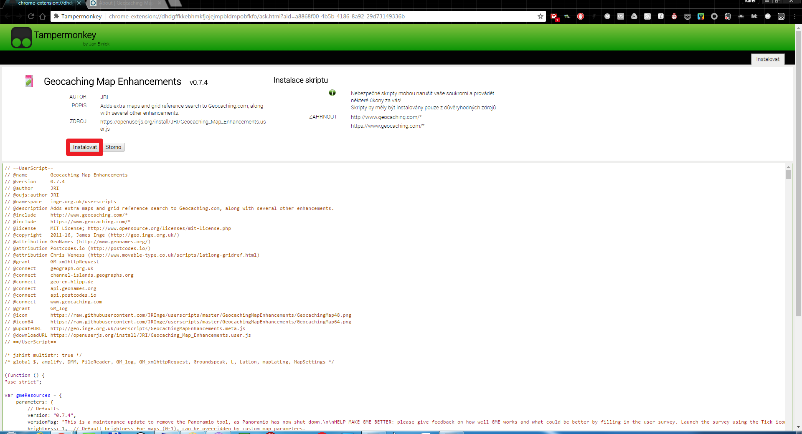
Task: Click the "// @grant GM_log" code line
Action: 36,308
